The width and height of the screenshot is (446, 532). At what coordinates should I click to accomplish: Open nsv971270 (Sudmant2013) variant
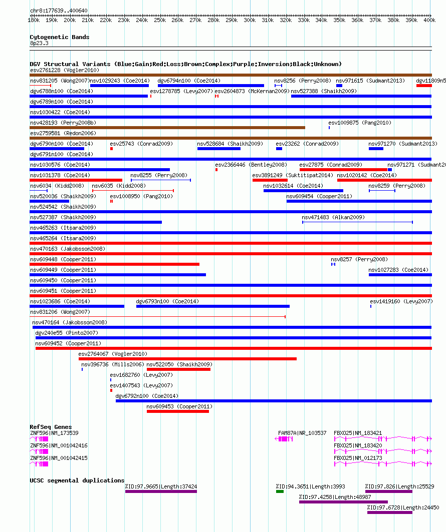coord(376,149)
